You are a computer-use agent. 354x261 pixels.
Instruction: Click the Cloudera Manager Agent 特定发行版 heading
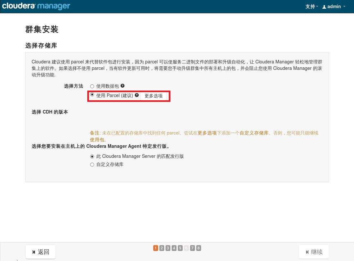pyautogui.click(x=101, y=146)
